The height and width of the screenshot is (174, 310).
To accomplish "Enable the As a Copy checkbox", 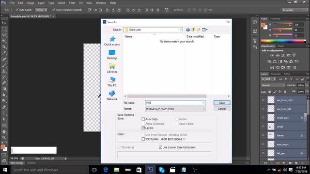I will (143, 119).
